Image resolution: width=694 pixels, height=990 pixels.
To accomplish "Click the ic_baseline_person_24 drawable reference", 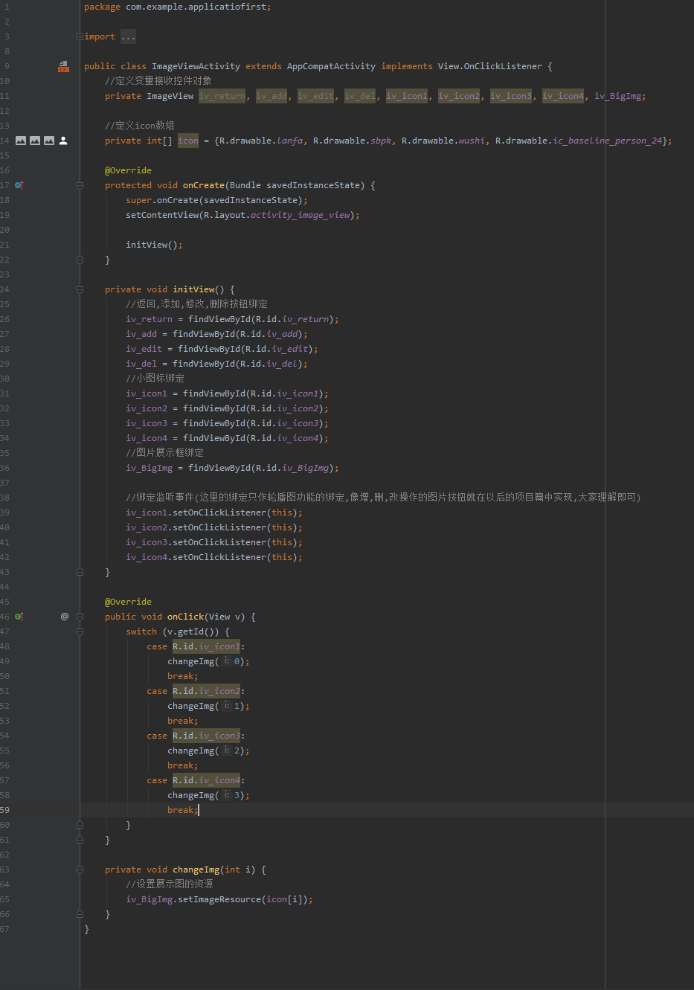I will [x=608, y=141].
